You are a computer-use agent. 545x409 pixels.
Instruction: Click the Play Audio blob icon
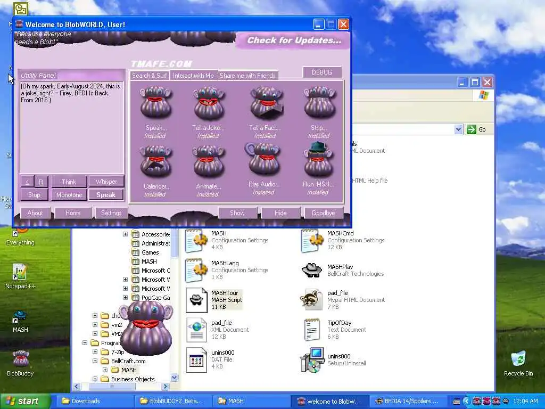263,160
